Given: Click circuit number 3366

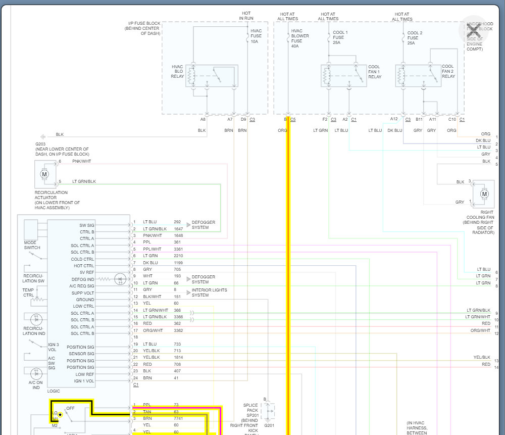Looking at the screenshot, I should [178, 317].
